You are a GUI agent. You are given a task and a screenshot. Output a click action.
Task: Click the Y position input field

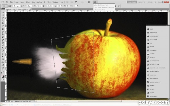[28, 6]
